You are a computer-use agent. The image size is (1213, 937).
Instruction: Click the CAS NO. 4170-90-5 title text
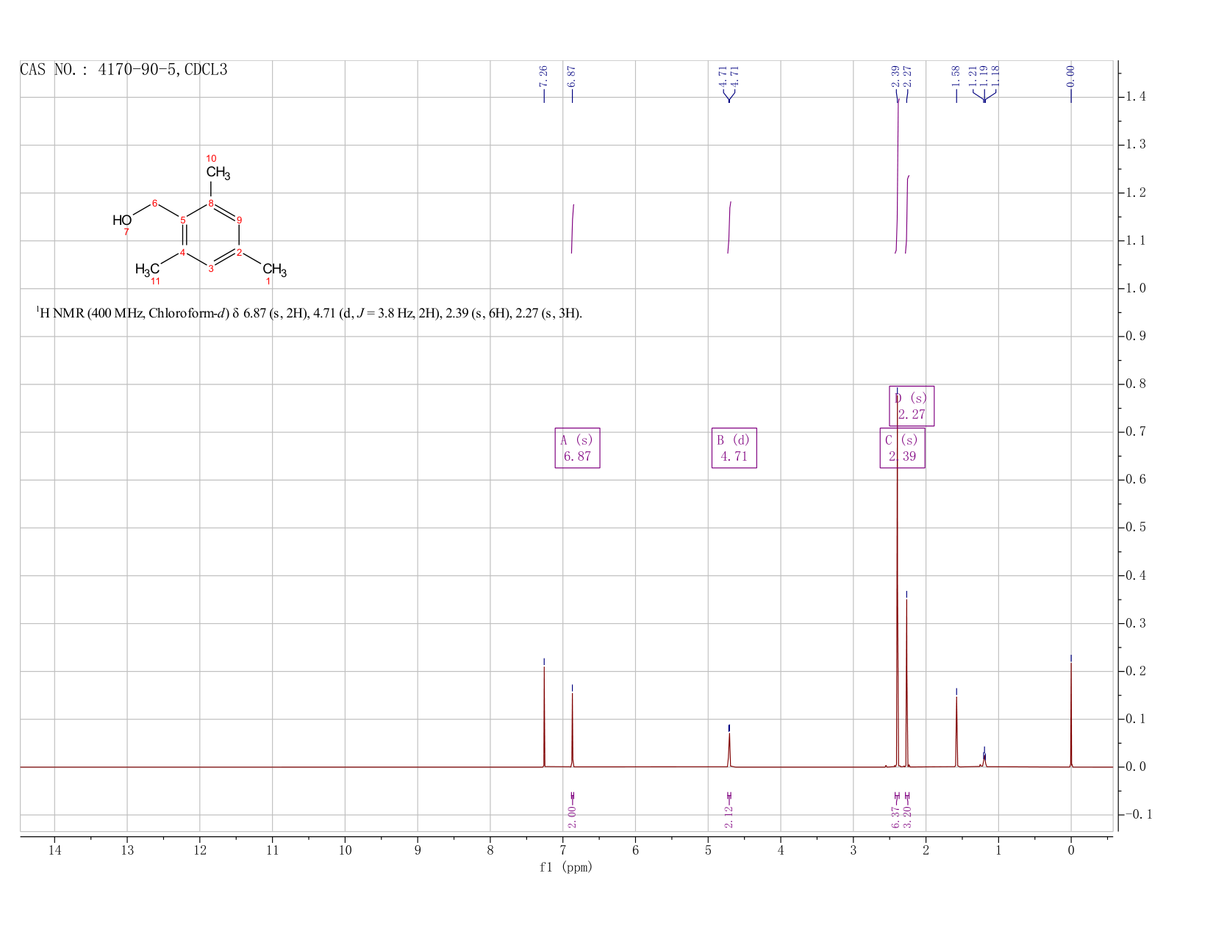[x=124, y=70]
